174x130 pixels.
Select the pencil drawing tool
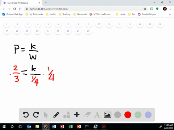click(x=56, y=115)
